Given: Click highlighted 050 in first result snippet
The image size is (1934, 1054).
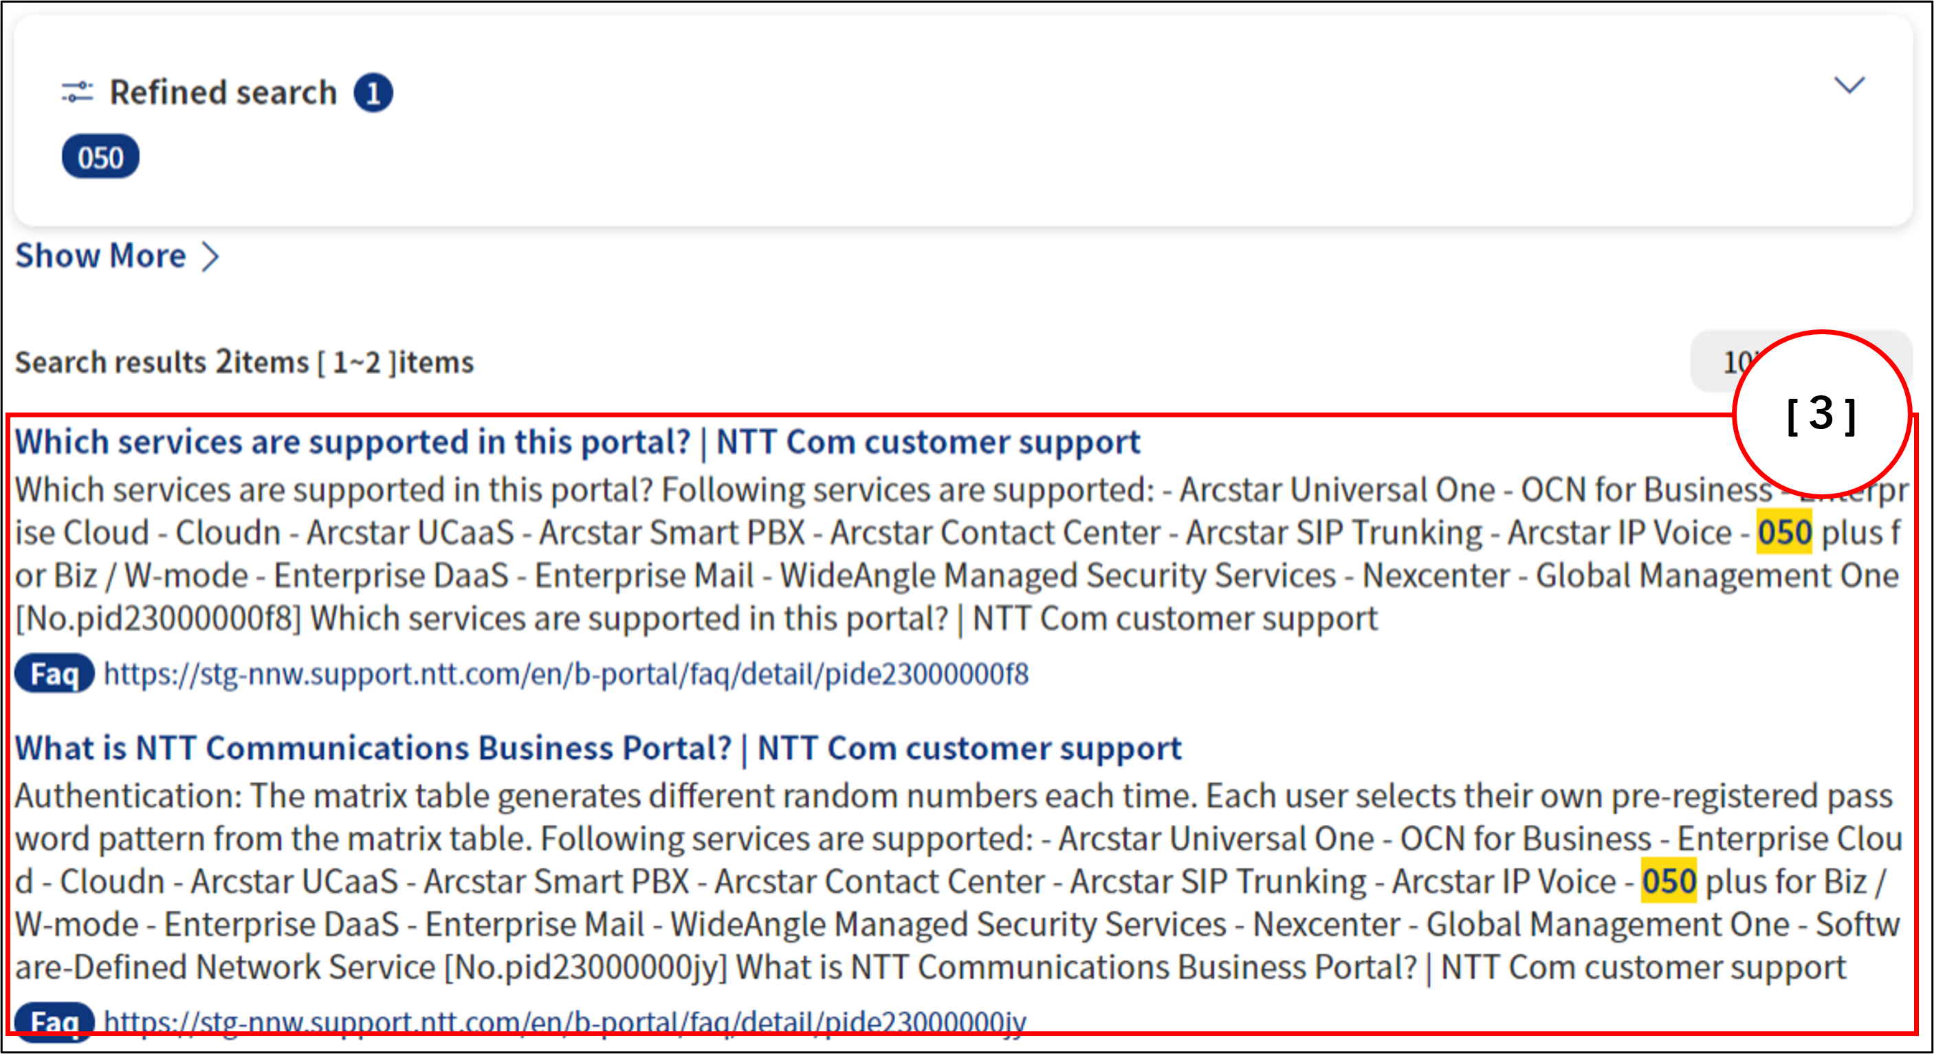Looking at the screenshot, I should point(1784,532).
